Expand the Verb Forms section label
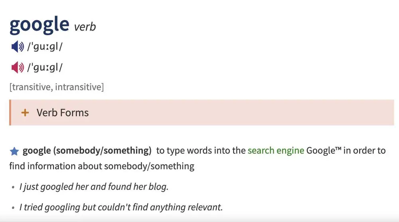This screenshot has width=399, height=222. (x=63, y=113)
